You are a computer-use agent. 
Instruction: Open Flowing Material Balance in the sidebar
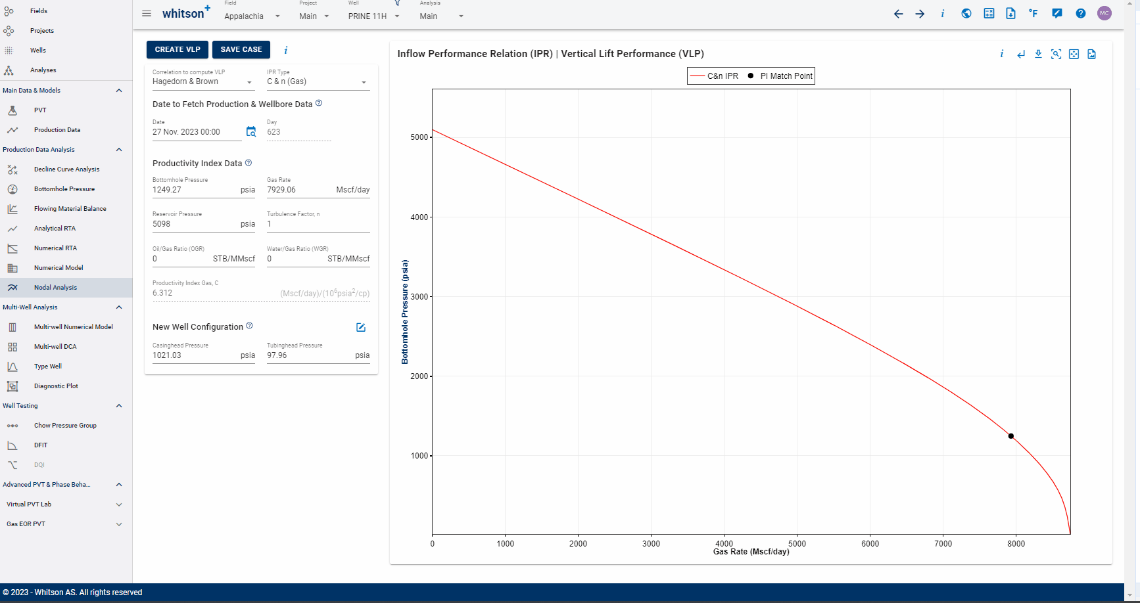coord(66,209)
